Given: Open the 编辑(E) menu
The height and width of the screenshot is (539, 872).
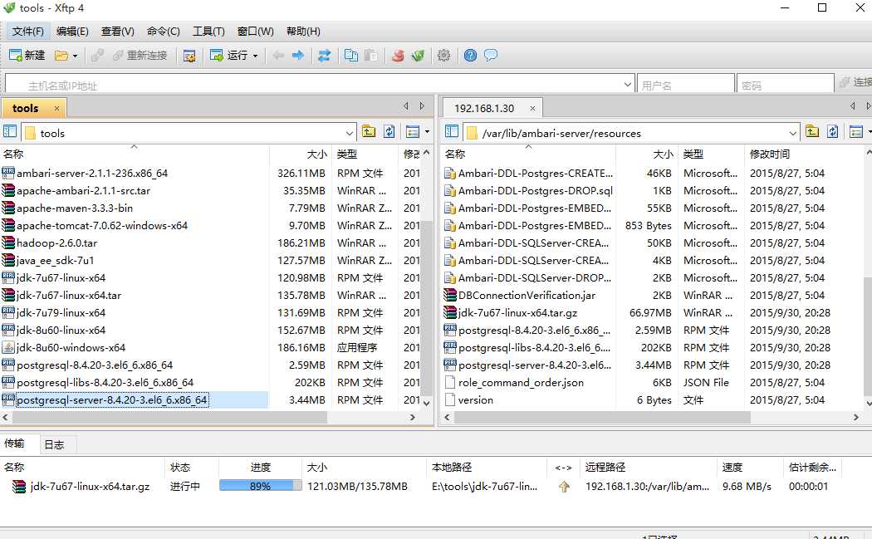Looking at the screenshot, I should point(72,32).
